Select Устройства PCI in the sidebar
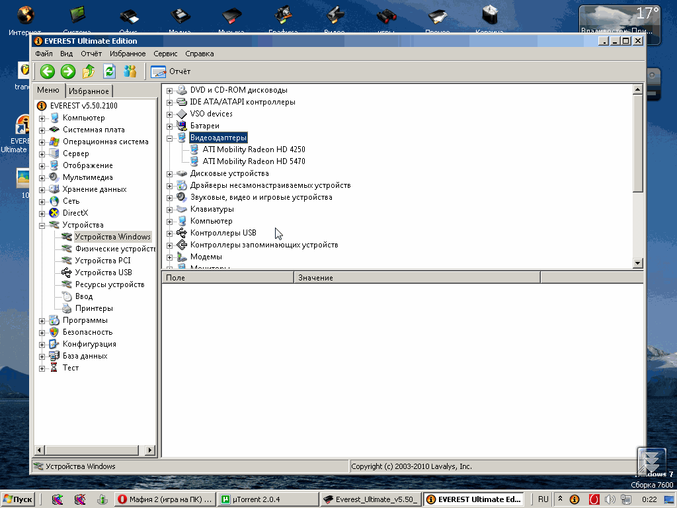Image resolution: width=677 pixels, height=508 pixels. [x=102, y=261]
